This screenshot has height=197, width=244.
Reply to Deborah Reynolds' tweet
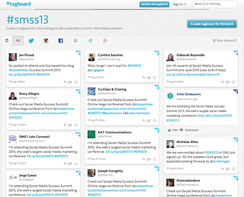(223, 82)
